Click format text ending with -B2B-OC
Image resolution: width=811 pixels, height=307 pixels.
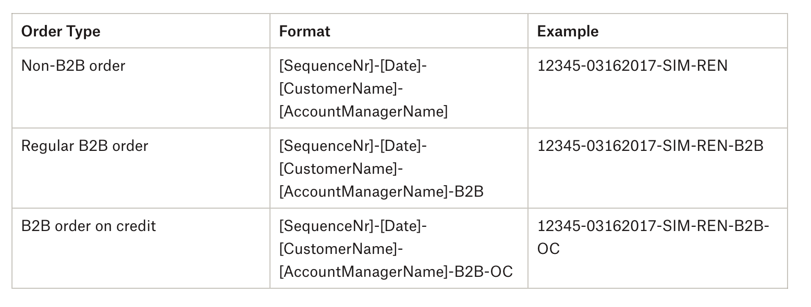pos(396,249)
